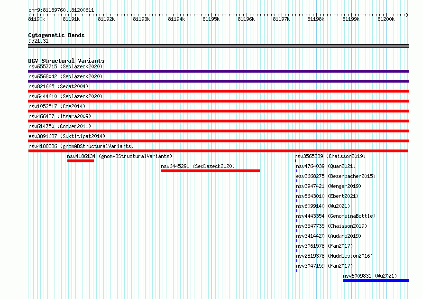Viewport: 422px width, 299px height.
Task: Select the nsv2819378 (Huddleston2016) label
Action: tap(335, 256)
